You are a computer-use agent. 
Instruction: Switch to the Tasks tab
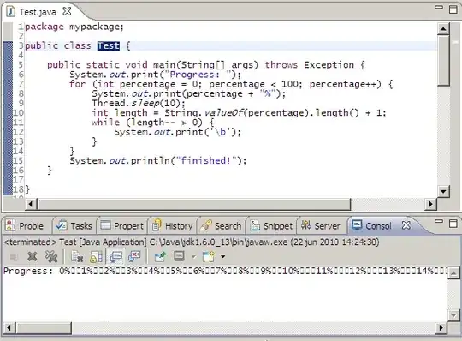click(x=74, y=226)
